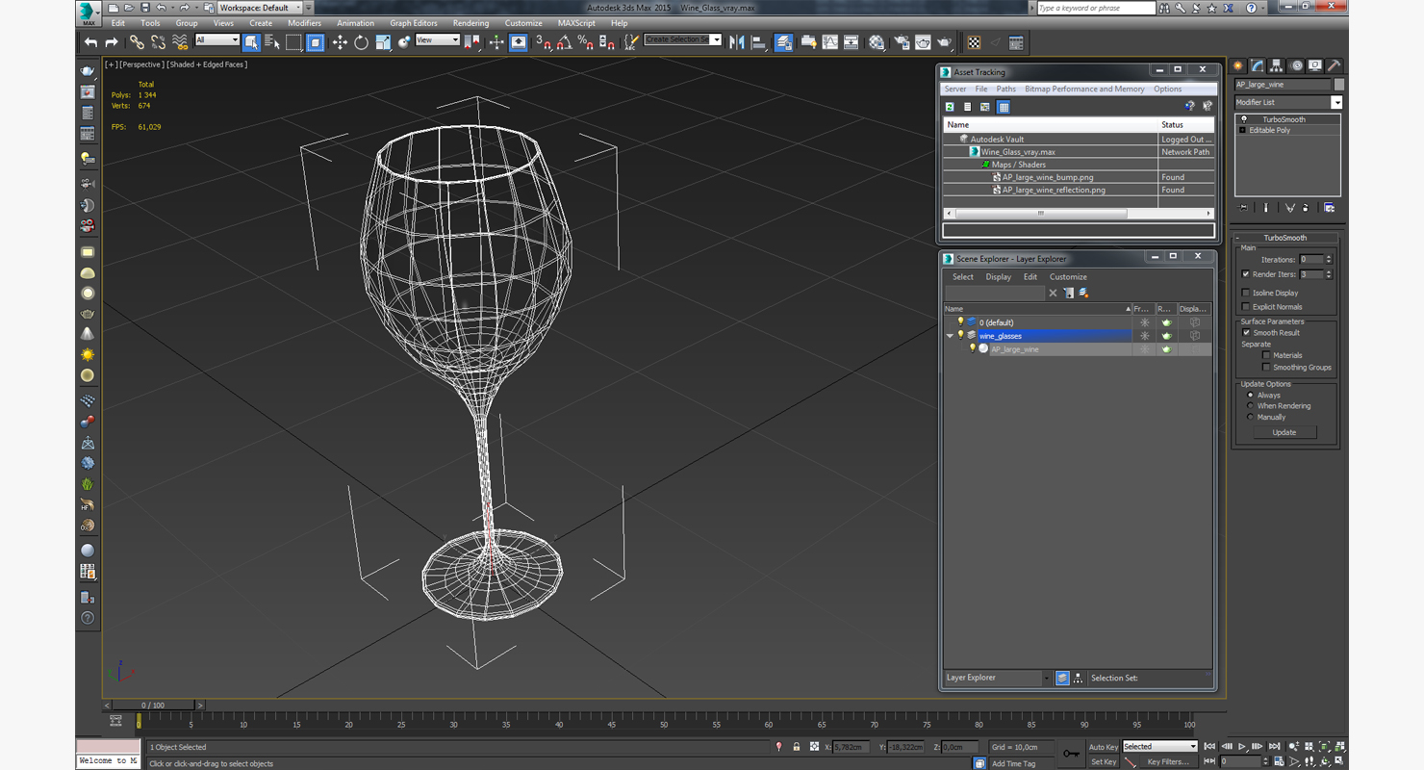Toggle the 3D Snaps button
The height and width of the screenshot is (770, 1424).
(544, 42)
